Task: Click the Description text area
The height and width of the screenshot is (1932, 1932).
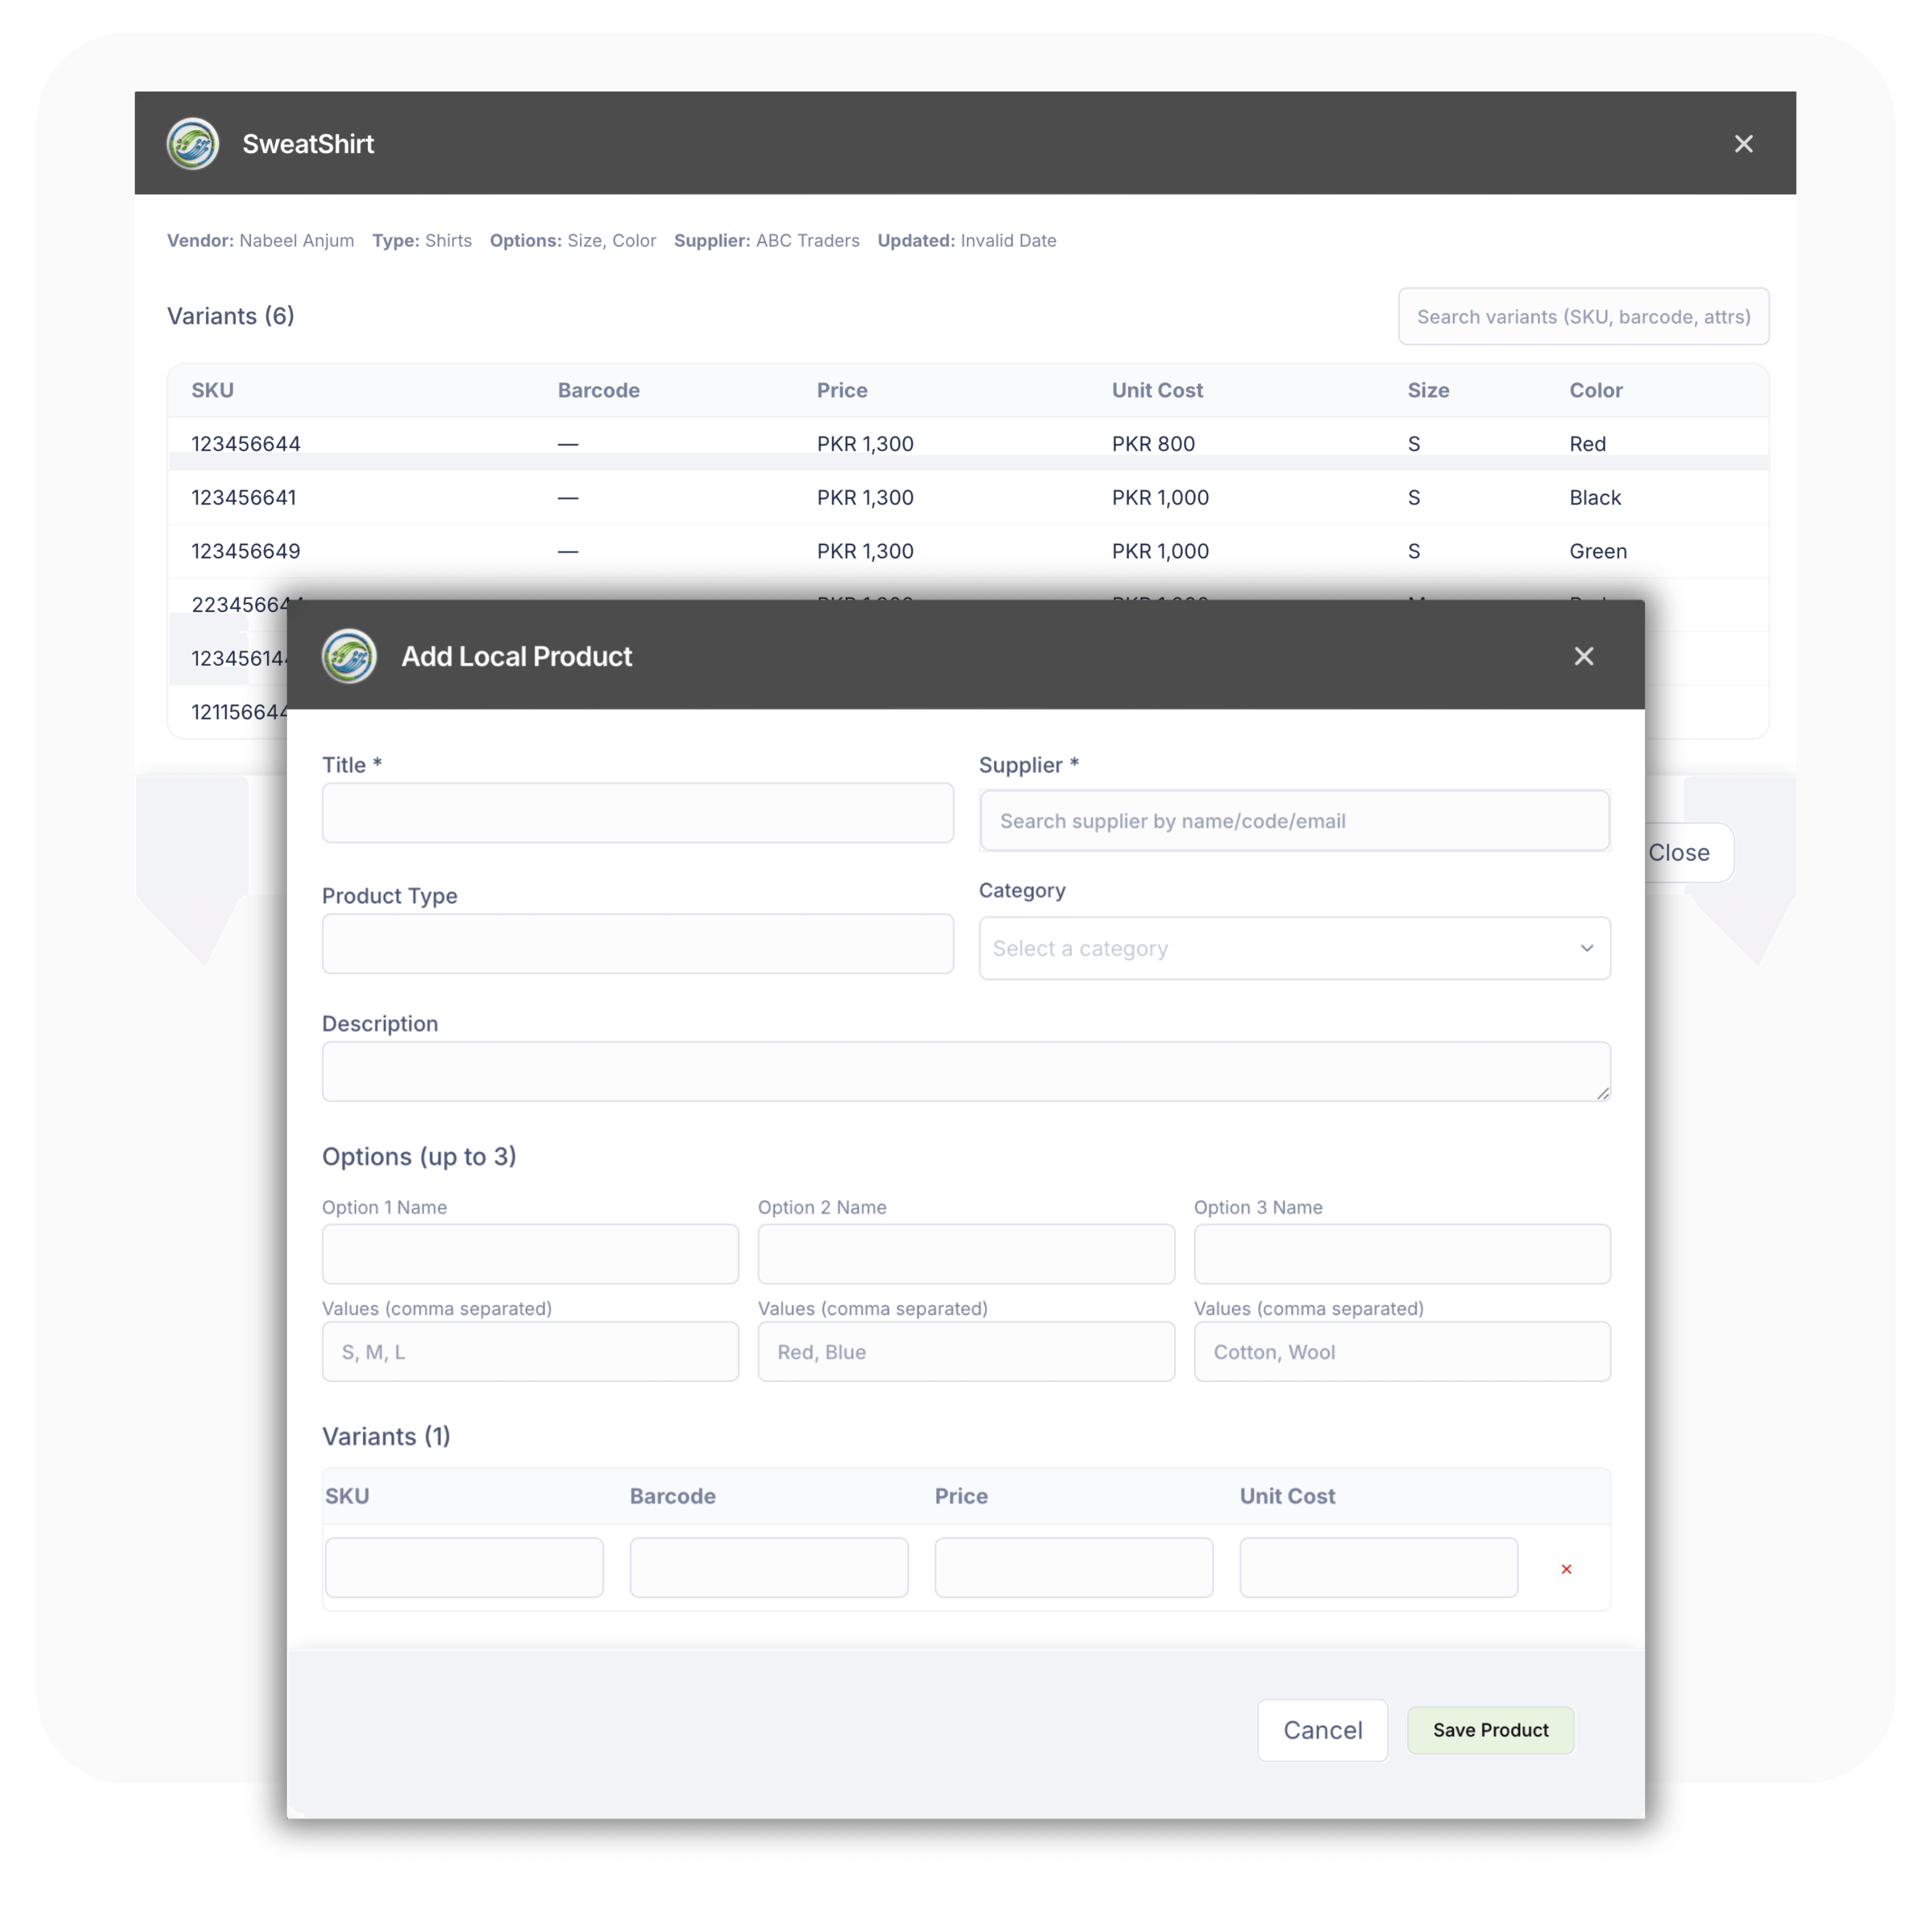Action: click(x=965, y=1071)
